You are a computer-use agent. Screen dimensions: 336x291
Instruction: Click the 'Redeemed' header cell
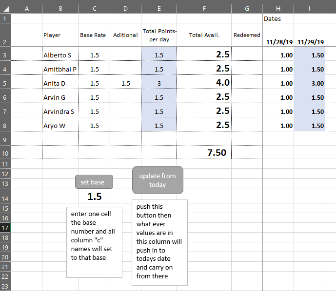(247, 35)
